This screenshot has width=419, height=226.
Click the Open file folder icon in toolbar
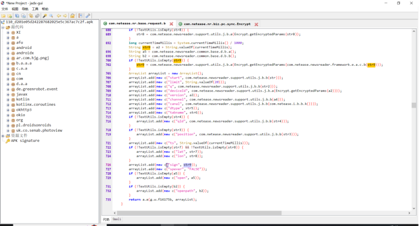[x=4, y=16]
